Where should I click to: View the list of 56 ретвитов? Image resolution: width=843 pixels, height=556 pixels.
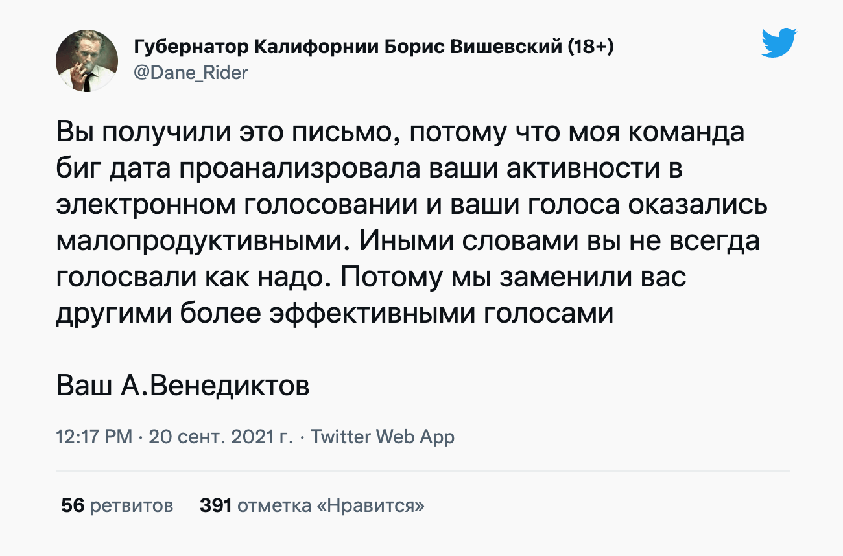(117, 505)
